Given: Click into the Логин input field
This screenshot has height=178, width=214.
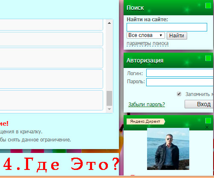Looking at the screenshot, I should click(x=180, y=73).
